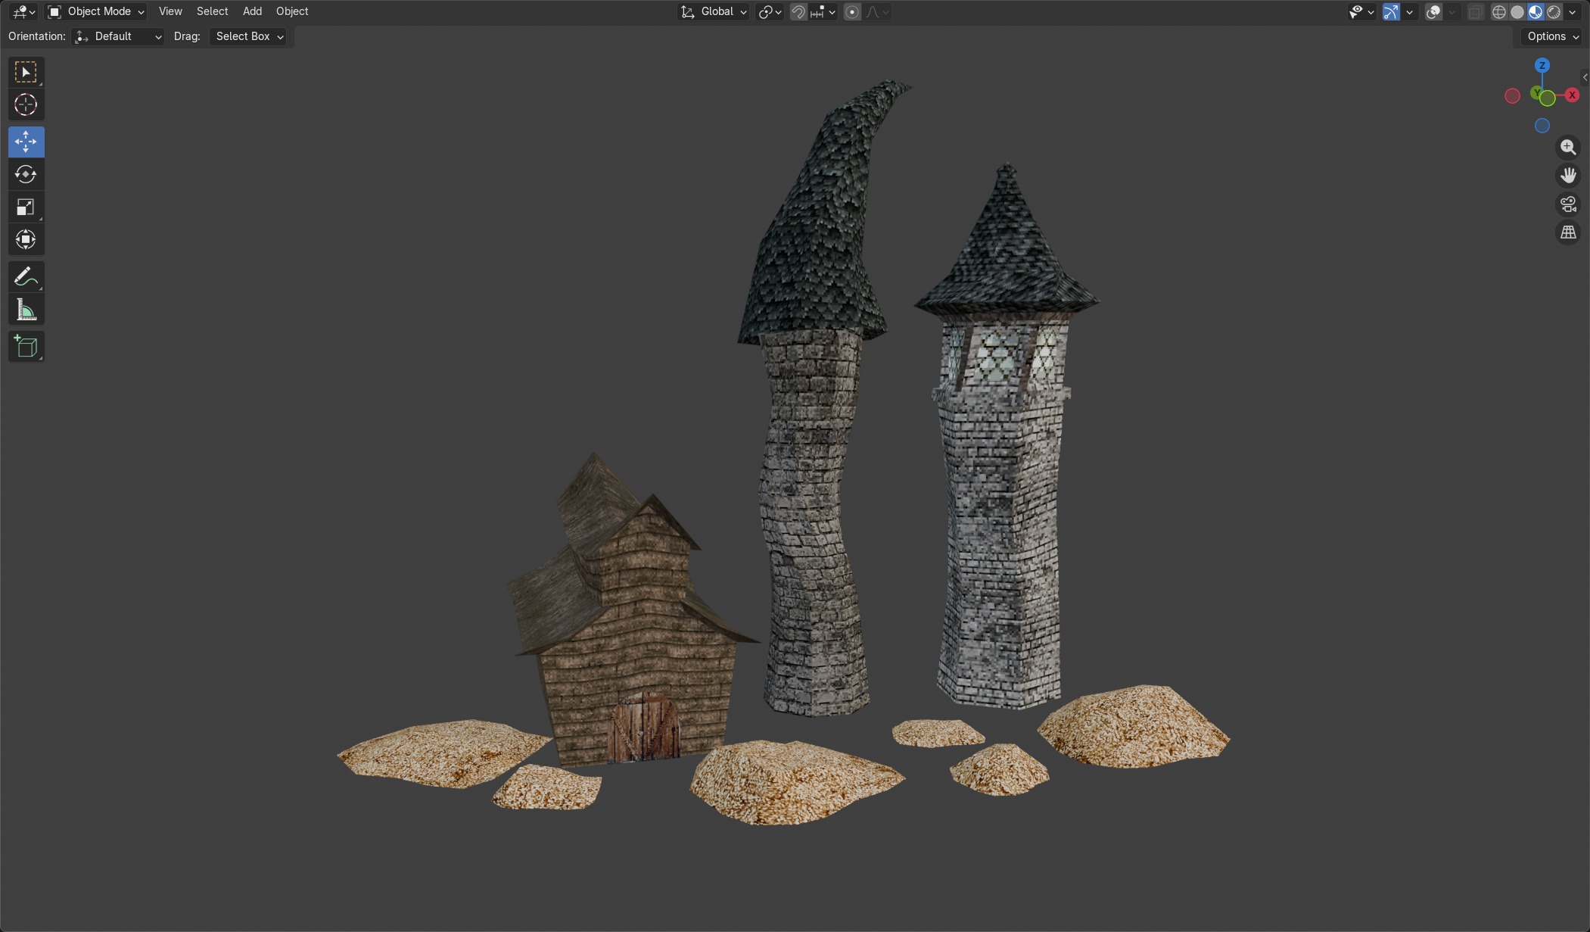Viewport: 1590px width, 932px height.
Task: Click the Z axis on navigation gizmo
Action: click(1542, 65)
